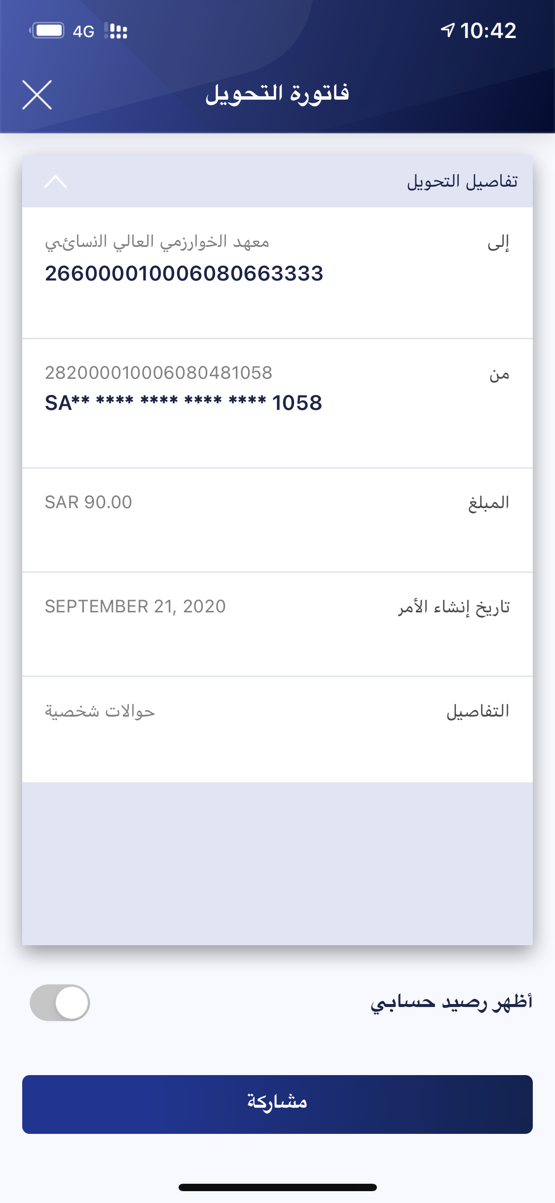Select the transfer details header (تفاصيل التحويل)
Viewport: 555px width, 1203px height.
(462, 182)
